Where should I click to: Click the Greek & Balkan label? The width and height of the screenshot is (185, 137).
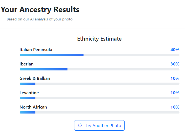[35, 78]
